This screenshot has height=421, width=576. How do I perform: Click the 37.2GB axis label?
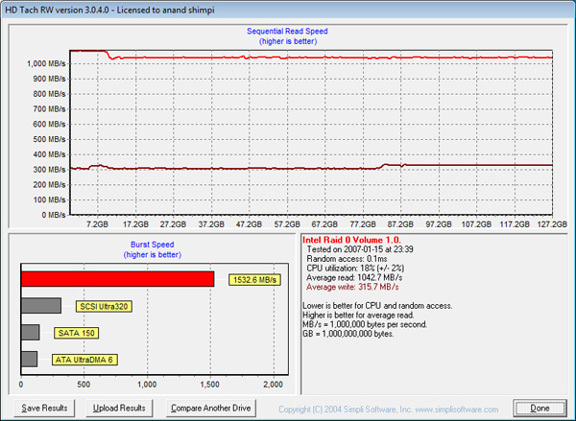(x=211, y=223)
